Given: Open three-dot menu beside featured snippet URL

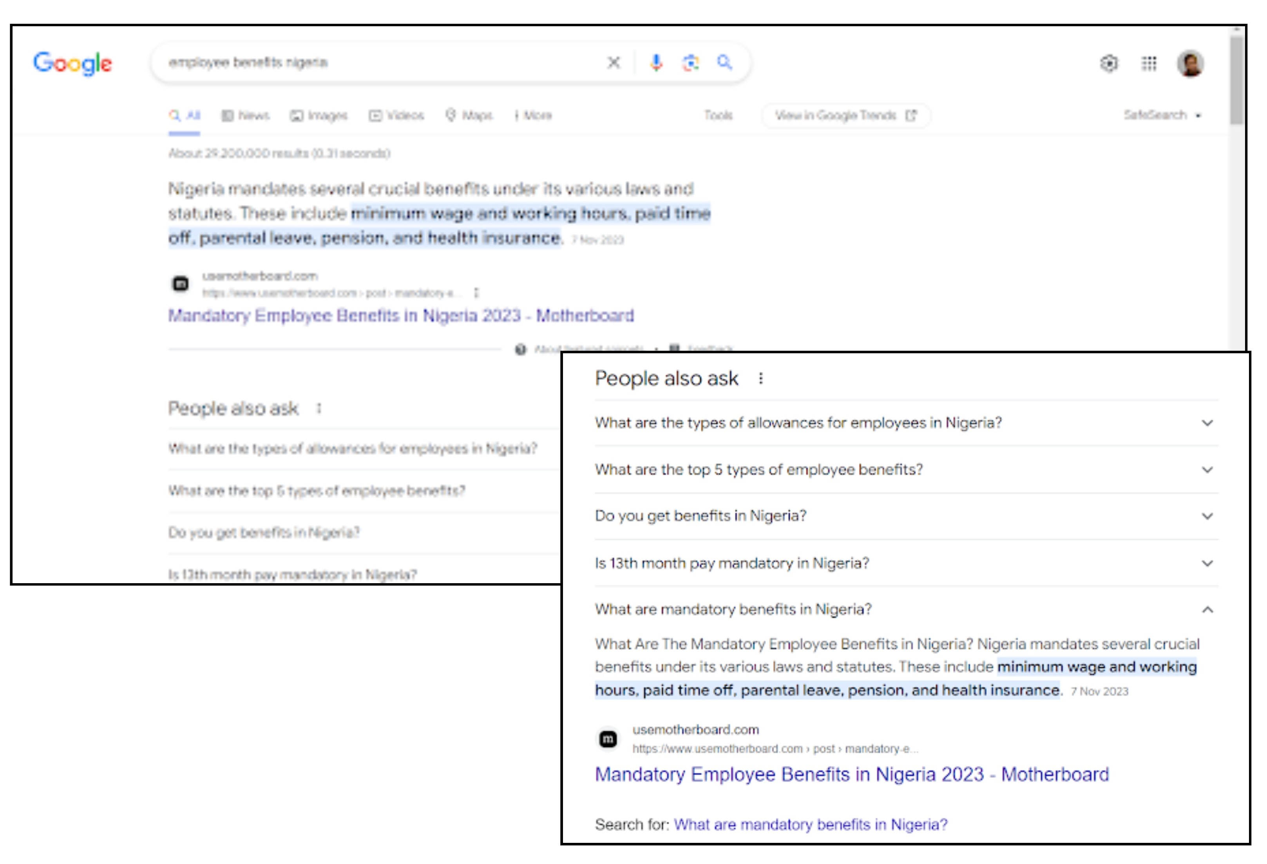Looking at the screenshot, I should click(476, 293).
